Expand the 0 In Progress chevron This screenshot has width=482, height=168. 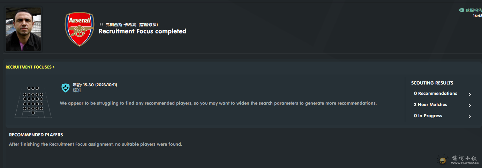pos(470,117)
